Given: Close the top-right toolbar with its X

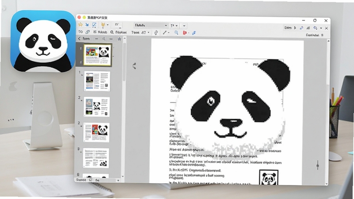Looking at the screenshot, I should [x=326, y=28].
